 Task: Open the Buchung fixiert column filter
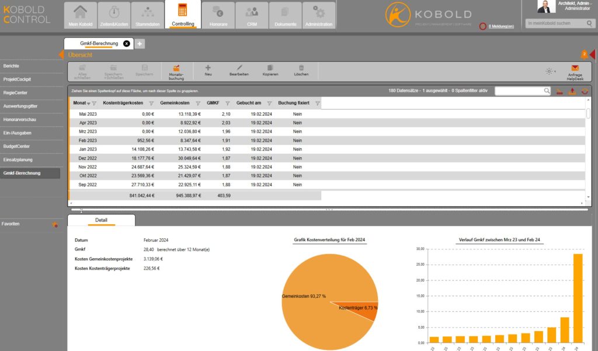pos(317,103)
